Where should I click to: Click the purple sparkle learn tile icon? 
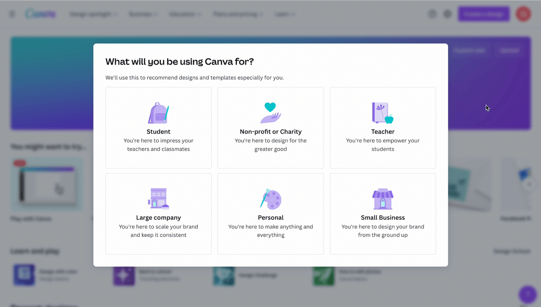pos(124,275)
